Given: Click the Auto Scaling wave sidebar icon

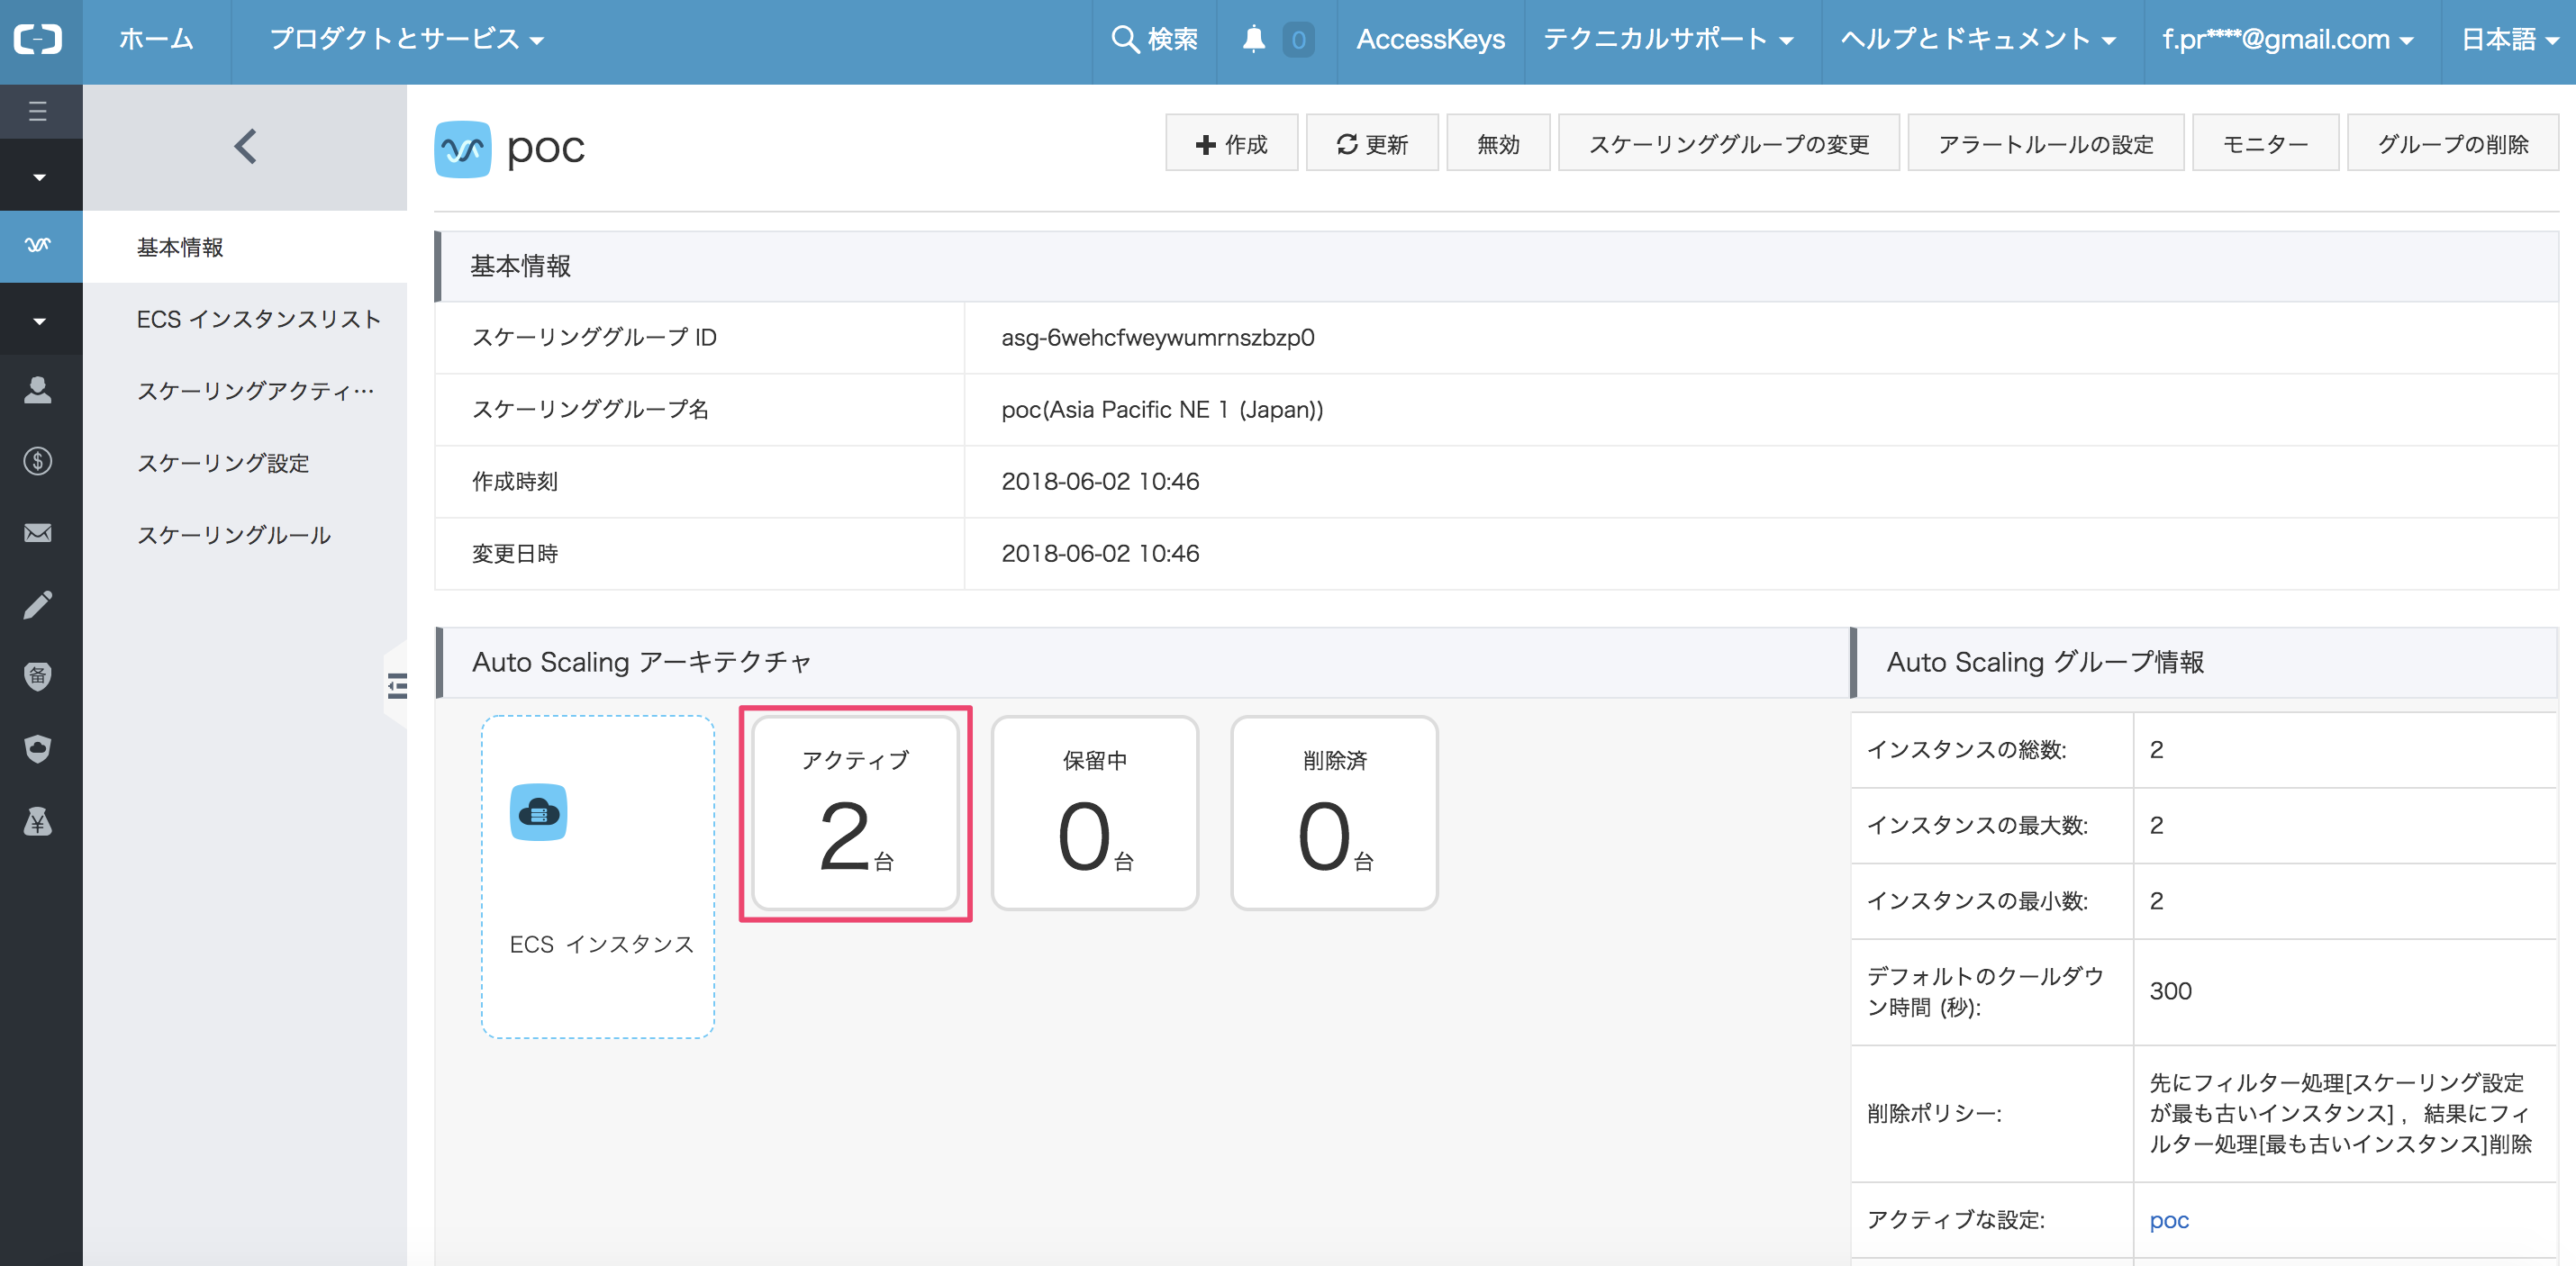Looking at the screenshot, I should pyautogui.click(x=38, y=245).
